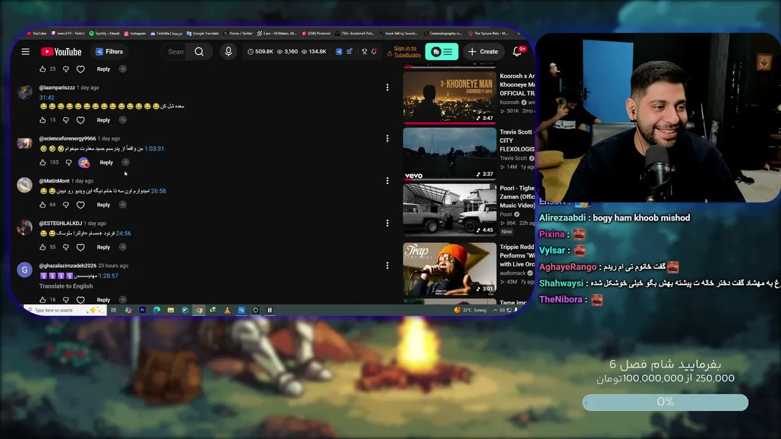This screenshot has width=781, height=439.
Task: Heart the @ESTEGHLALKDJ comment
Action: tap(81, 248)
